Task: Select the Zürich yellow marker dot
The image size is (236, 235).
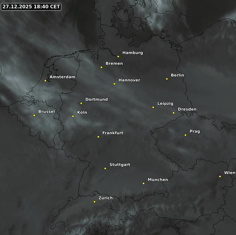Action: pyautogui.click(x=94, y=202)
